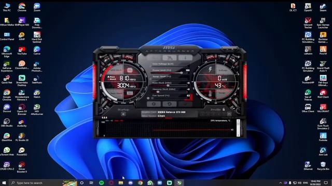Open the volume control in system tray
This screenshot has height=186, width=332.
pyautogui.click(x=299, y=183)
